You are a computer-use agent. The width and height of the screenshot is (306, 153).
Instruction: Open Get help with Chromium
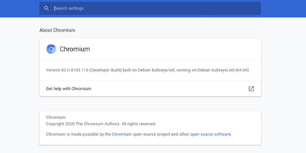click(x=68, y=89)
